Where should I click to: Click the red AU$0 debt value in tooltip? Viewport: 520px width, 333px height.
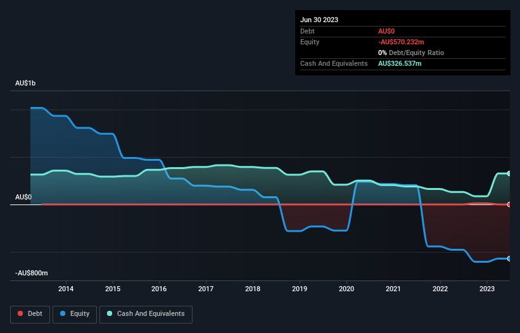coord(386,31)
